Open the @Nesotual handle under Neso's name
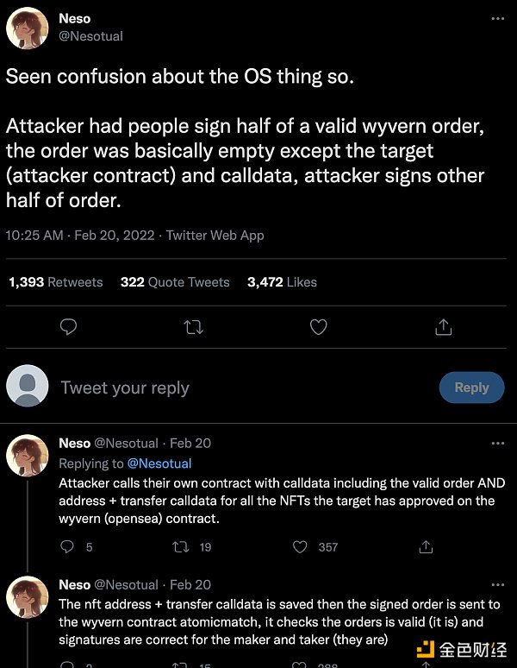This screenshot has height=668, width=517. (90, 36)
